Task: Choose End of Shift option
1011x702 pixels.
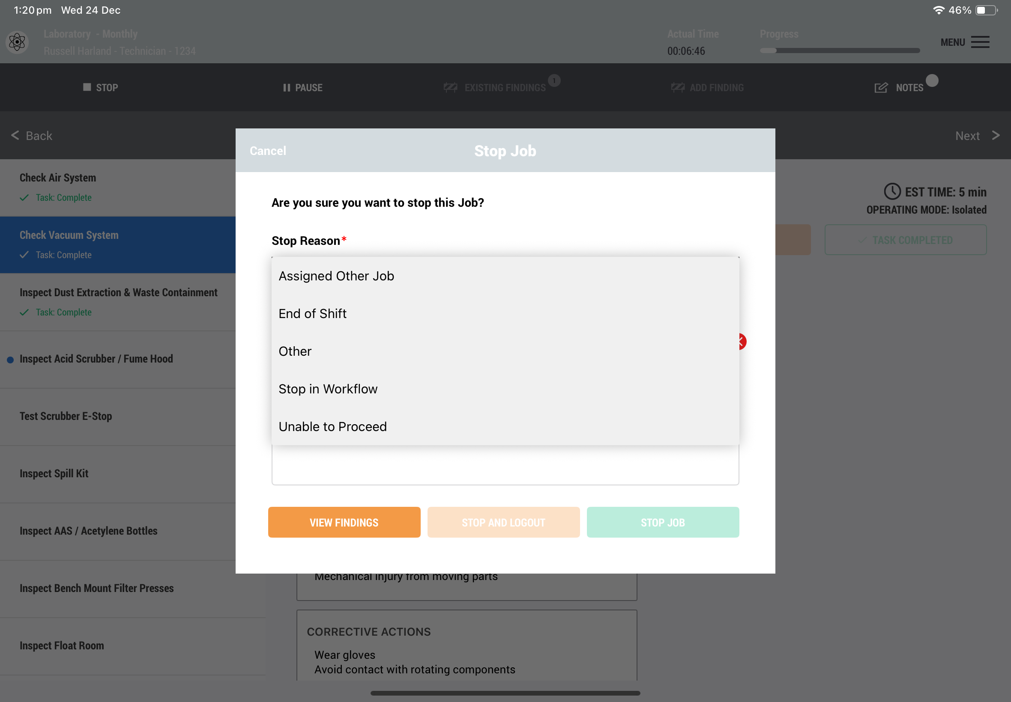Action: (x=312, y=314)
